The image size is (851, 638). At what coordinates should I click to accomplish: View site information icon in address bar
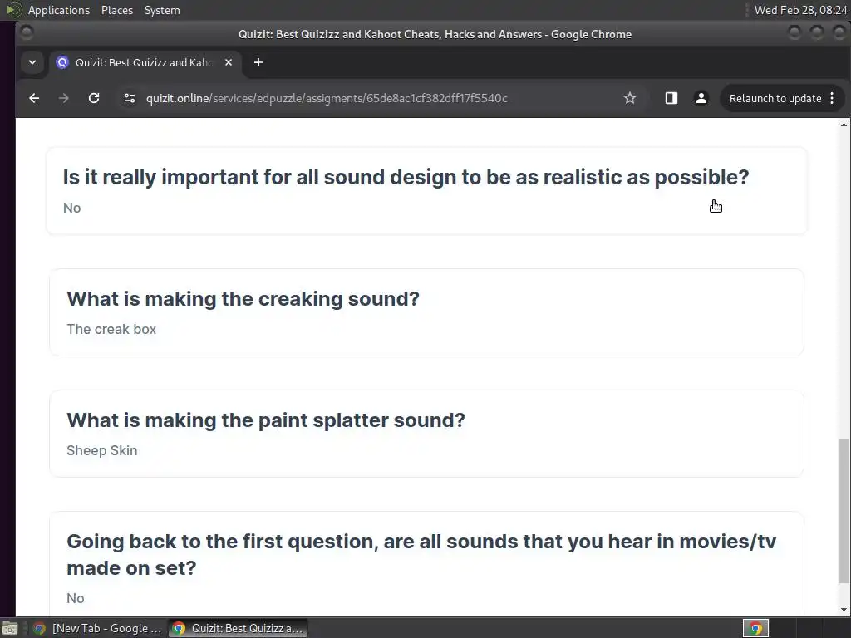(x=129, y=98)
